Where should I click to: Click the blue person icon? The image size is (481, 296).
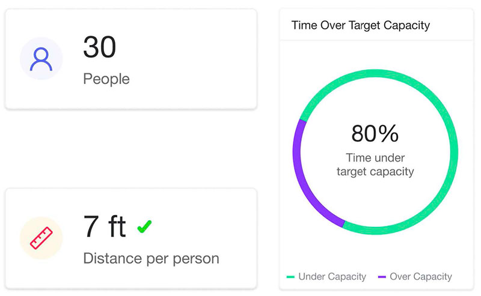(41, 59)
